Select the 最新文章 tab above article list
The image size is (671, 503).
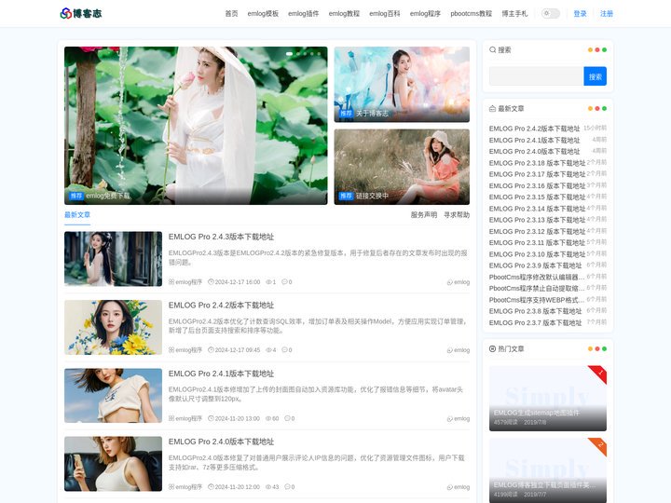[x=77, y=215]
